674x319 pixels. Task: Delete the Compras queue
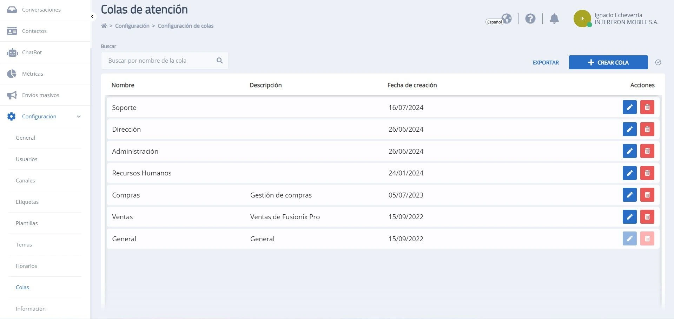[x=647, y=195]
